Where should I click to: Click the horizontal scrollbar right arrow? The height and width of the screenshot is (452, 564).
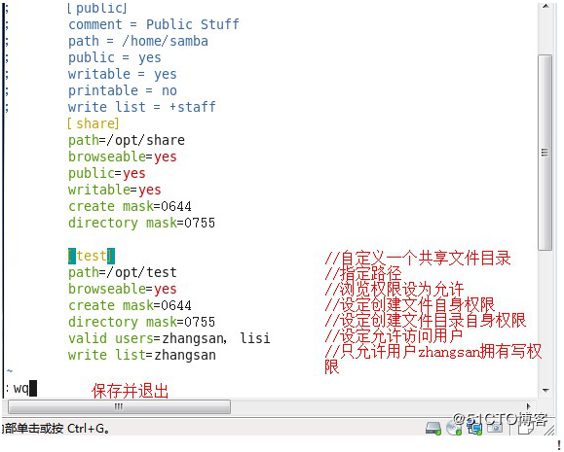528,406
